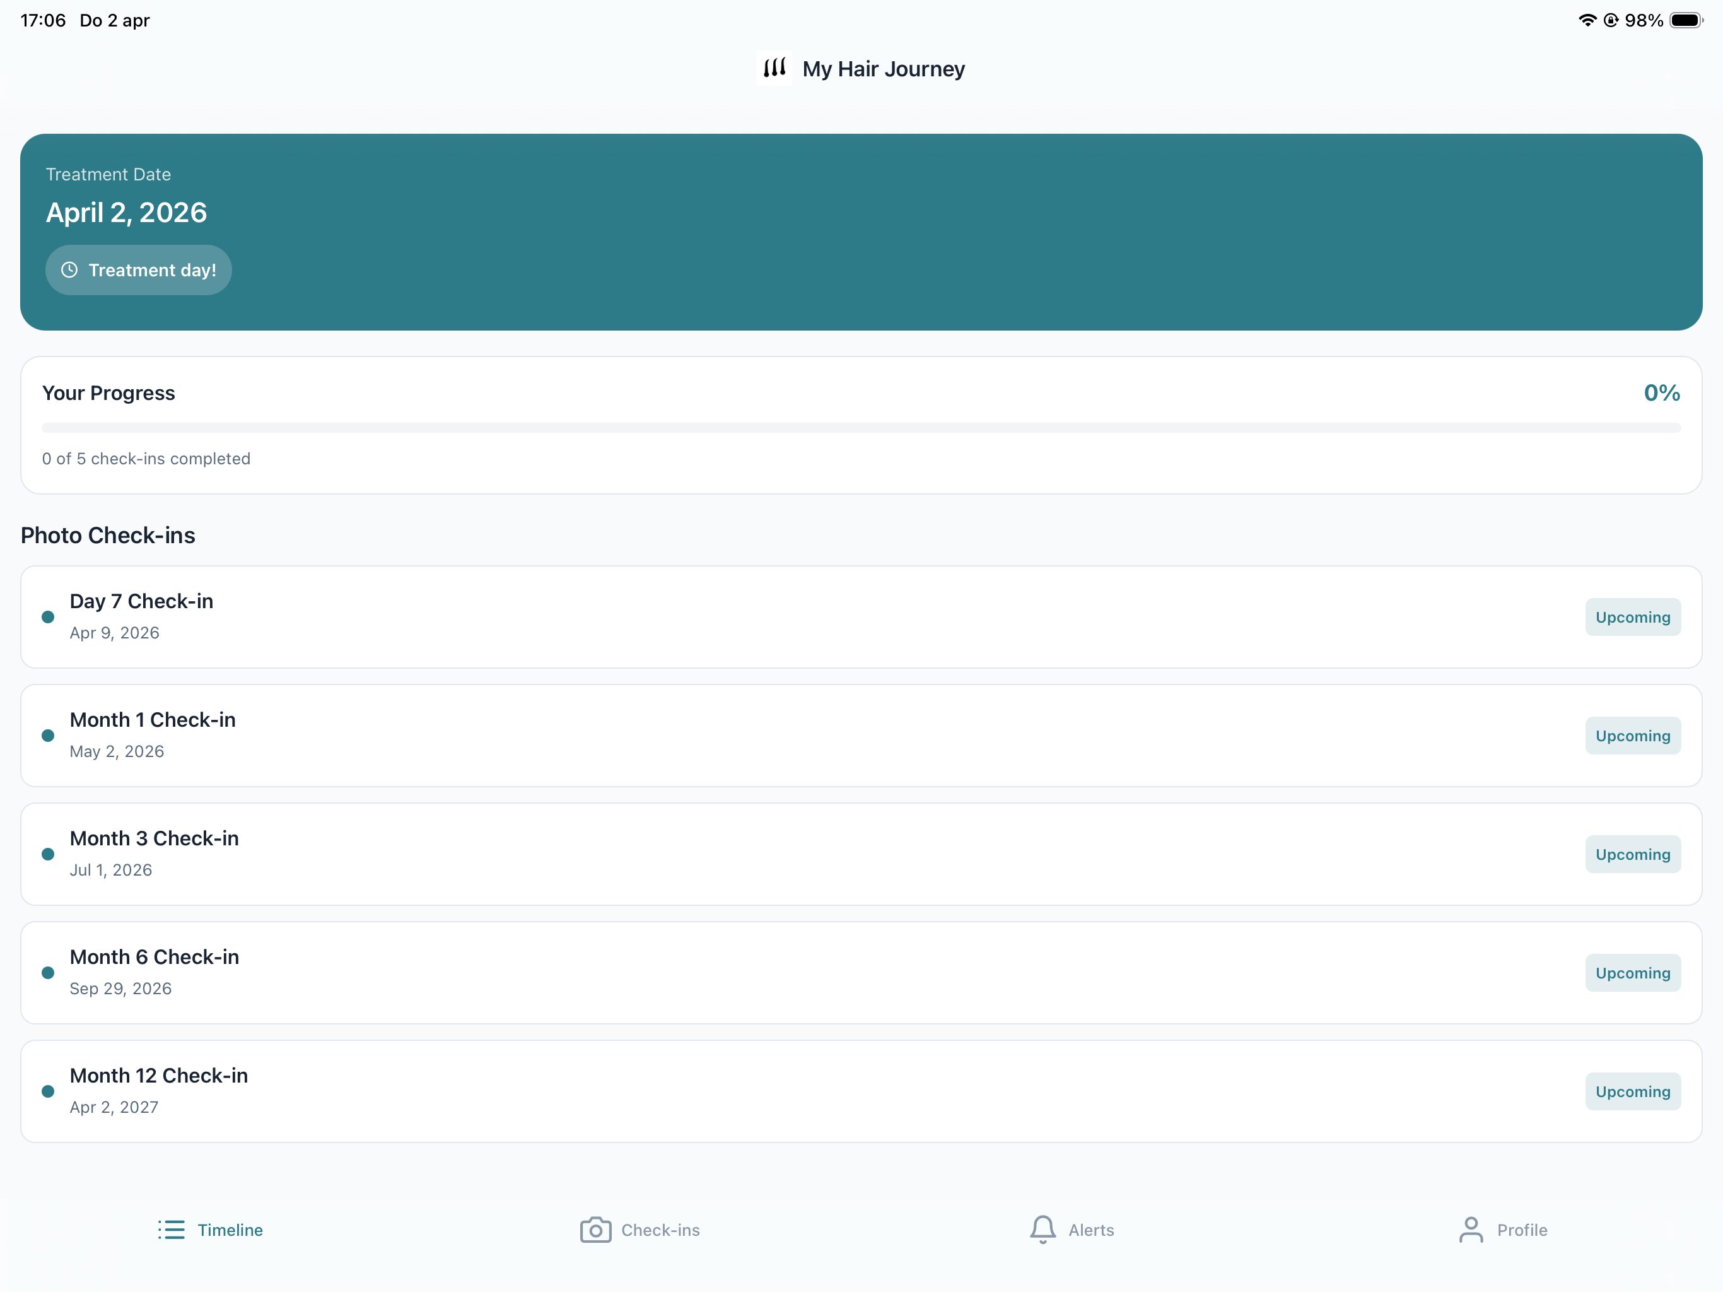Click the May 2, 2026 date
Screen dimensions: 1723x1292
tap(117, 751)
